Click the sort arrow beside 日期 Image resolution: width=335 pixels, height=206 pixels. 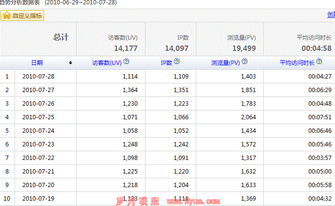71,63
